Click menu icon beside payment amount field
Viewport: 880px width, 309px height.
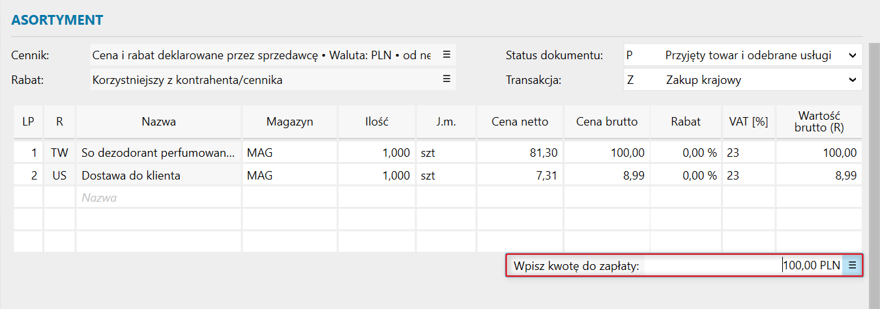point(852,265)
